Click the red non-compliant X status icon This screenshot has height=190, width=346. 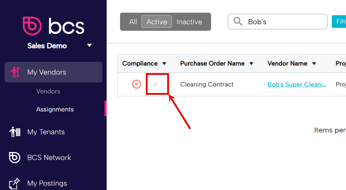[x=137, y=84]
